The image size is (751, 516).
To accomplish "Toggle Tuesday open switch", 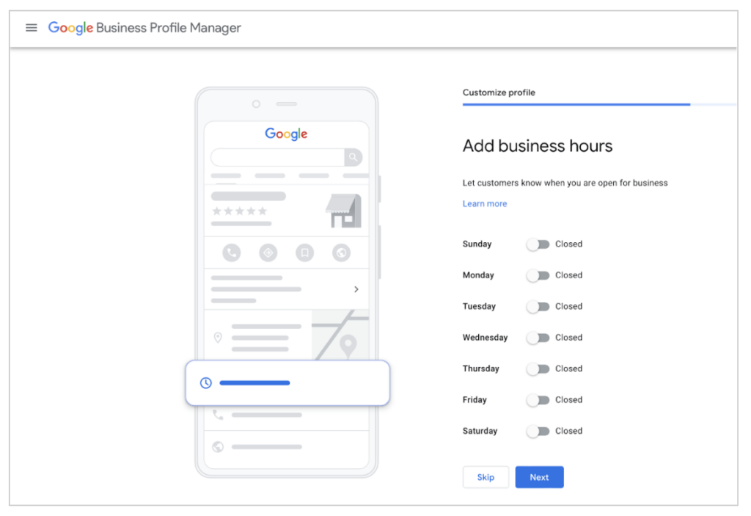I will (x=538, y=306).
